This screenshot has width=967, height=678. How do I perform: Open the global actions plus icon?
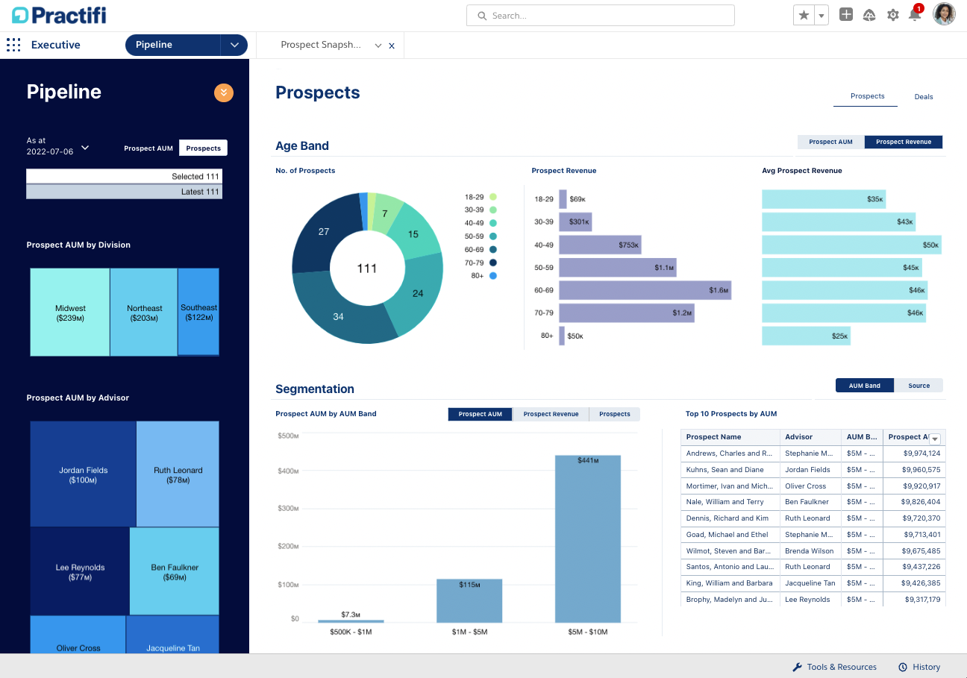[x=845, y=15]
